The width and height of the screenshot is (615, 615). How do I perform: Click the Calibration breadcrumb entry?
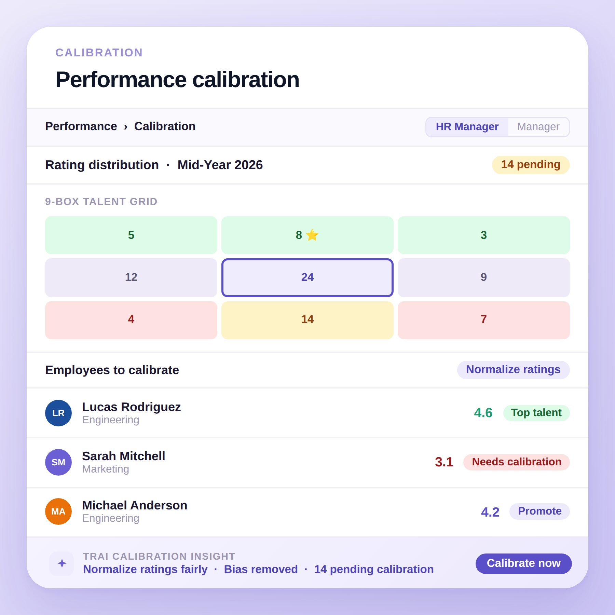pos(164,126)
